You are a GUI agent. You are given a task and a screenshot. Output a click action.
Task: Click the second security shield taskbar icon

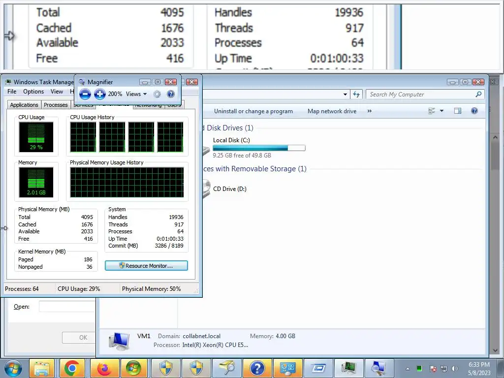point(196,368)
